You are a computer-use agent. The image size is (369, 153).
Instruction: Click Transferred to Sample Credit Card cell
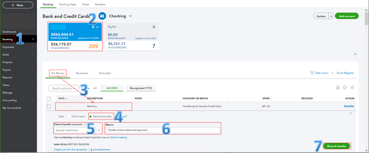point(202,106)
